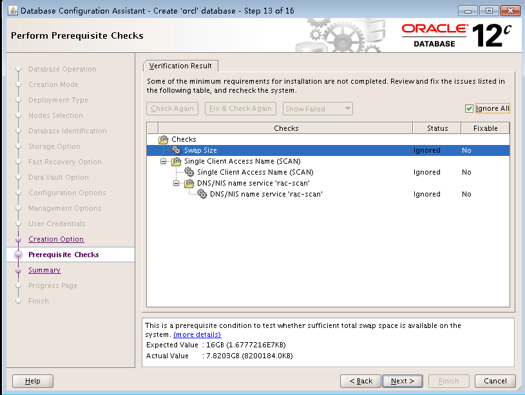Viewport: 525px width, 395px height.
Task: Go back with the Back button
Action: [361, 381]
